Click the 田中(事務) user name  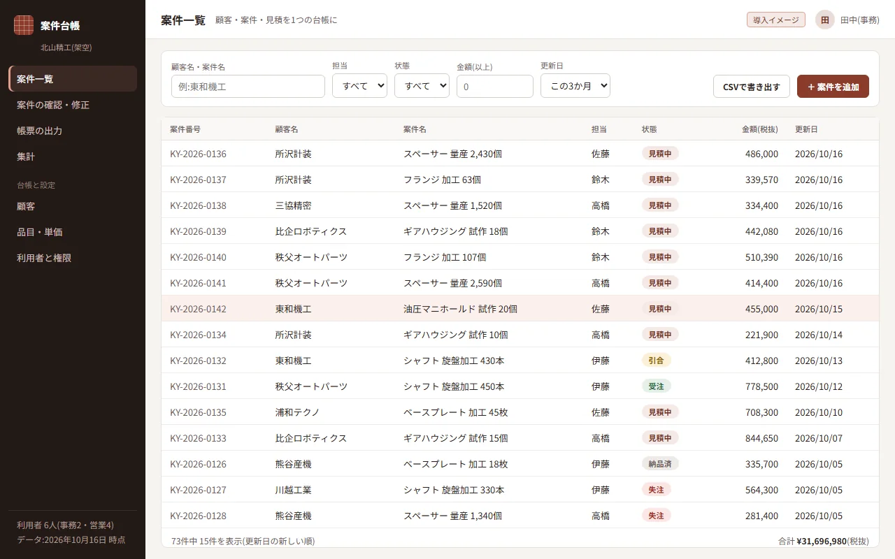click(x=860, y=20)
